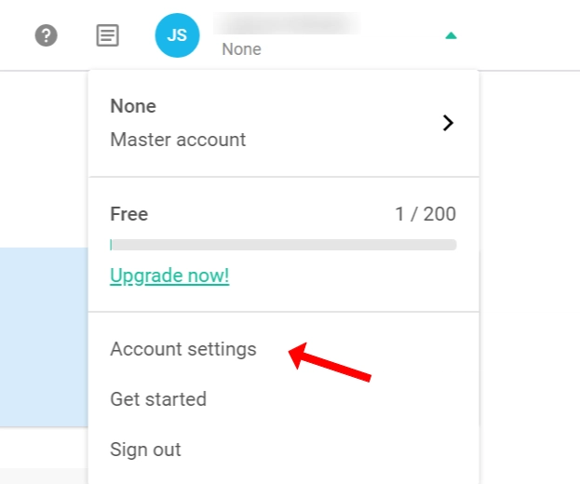Open Account settings
The image size is (580, 484).
pos(183,349)
